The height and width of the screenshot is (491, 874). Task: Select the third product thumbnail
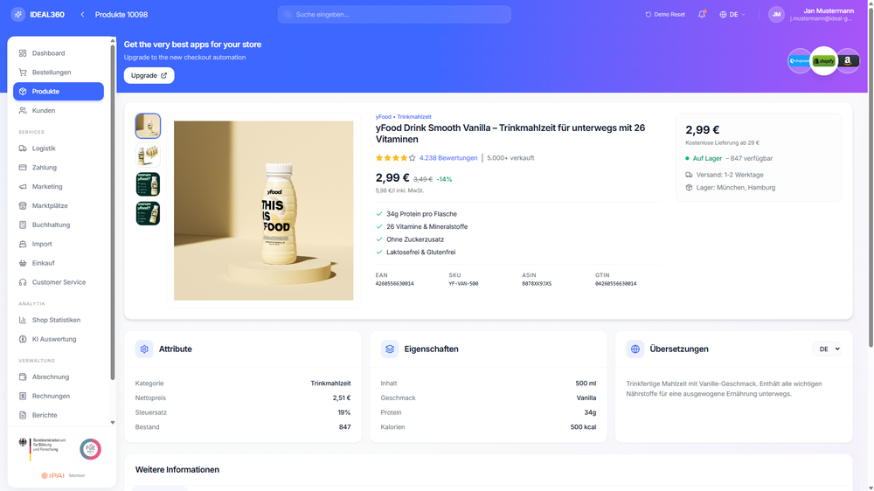click(x=148, y=184)
